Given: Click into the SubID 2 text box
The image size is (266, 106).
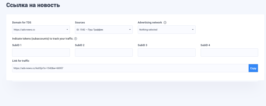Looking at the screenshot, I should point(104,53).
